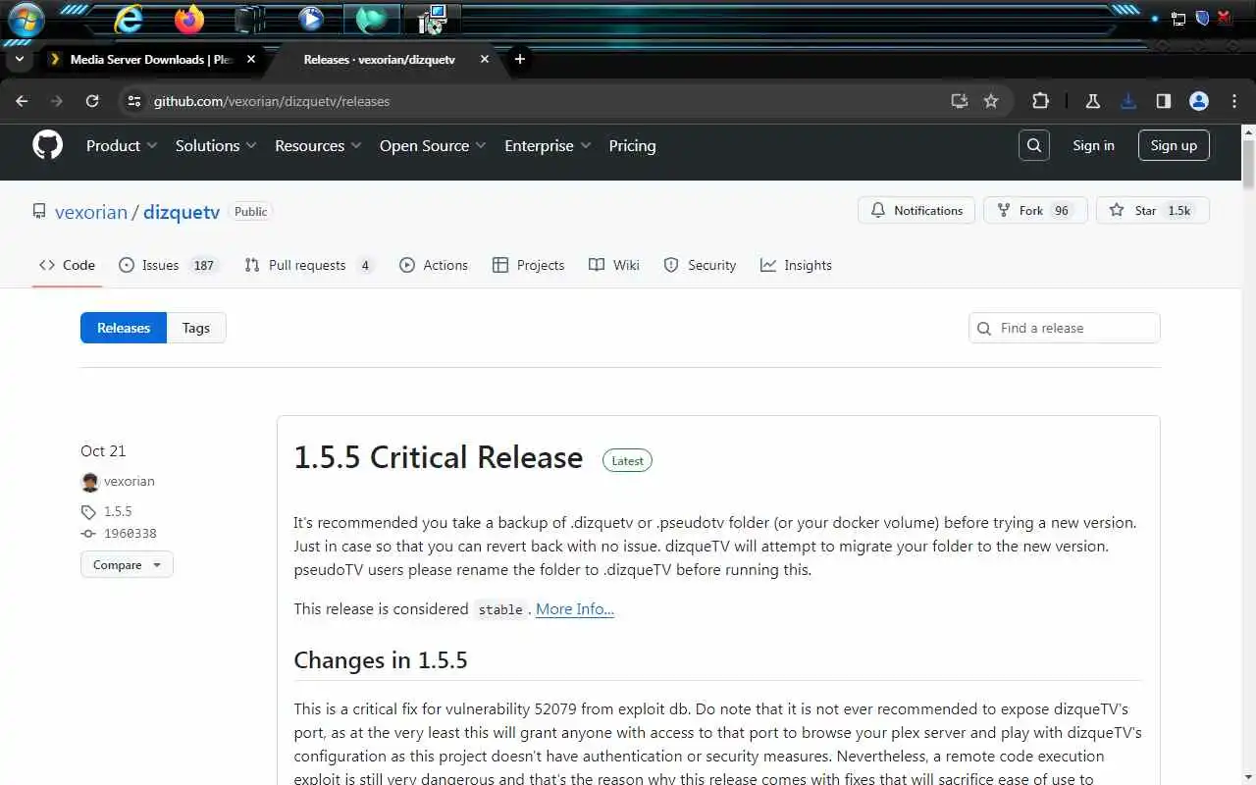
Task: Open the browser extensions puzzle icon
Action: pyautogui.click(x=1040, y=101)
